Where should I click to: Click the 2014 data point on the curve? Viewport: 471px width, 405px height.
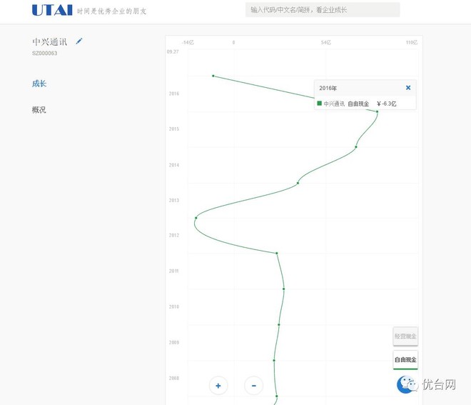pos(298,183)
